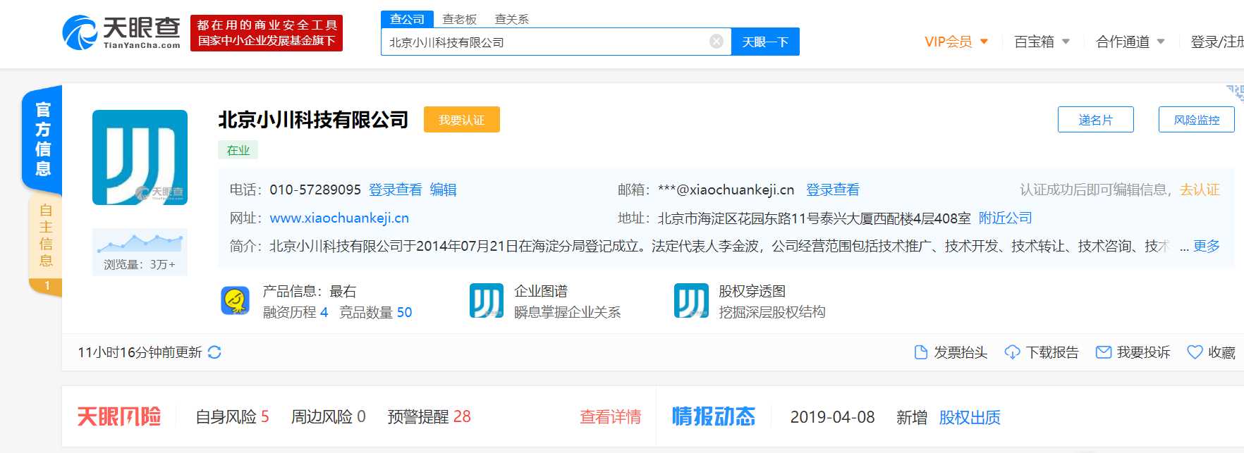Open the 登录/注册 login link

tap(1217, 42)
